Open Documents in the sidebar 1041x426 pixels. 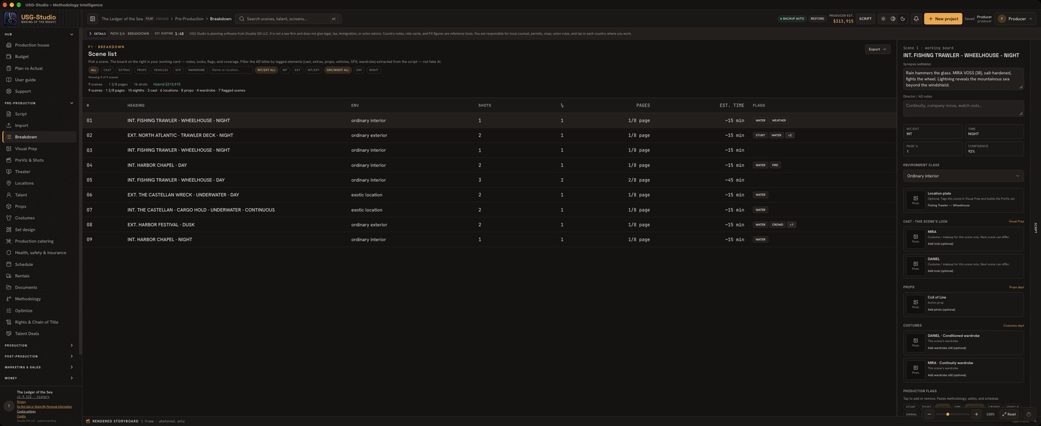[x=39, y=287]
